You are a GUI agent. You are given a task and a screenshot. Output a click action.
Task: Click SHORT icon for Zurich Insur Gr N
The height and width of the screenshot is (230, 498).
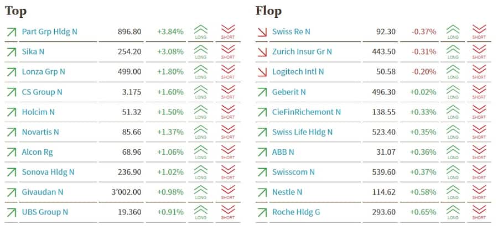[x=479, y=51]
